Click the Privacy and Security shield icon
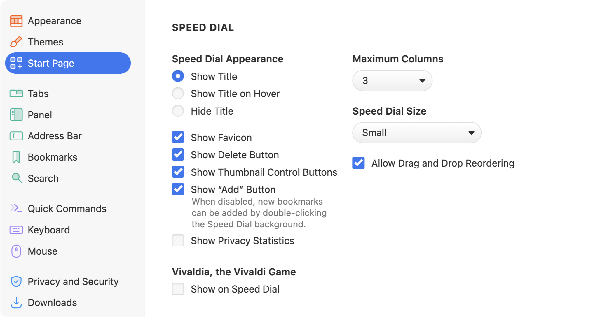Image resolution: width=607 pixels, height=317 pixels. pos(16,281)
